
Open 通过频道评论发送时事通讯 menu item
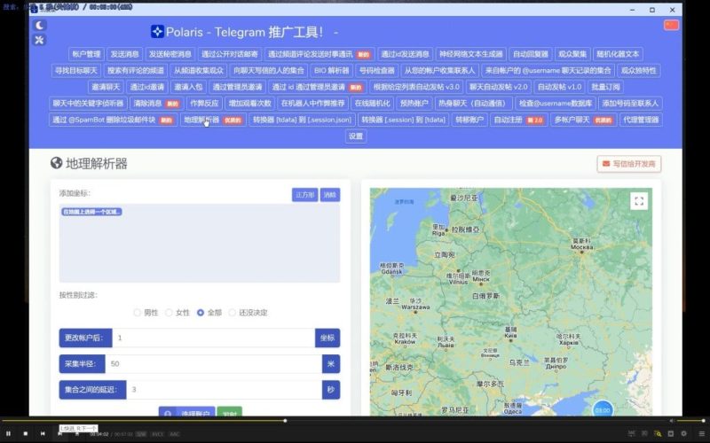319,54
